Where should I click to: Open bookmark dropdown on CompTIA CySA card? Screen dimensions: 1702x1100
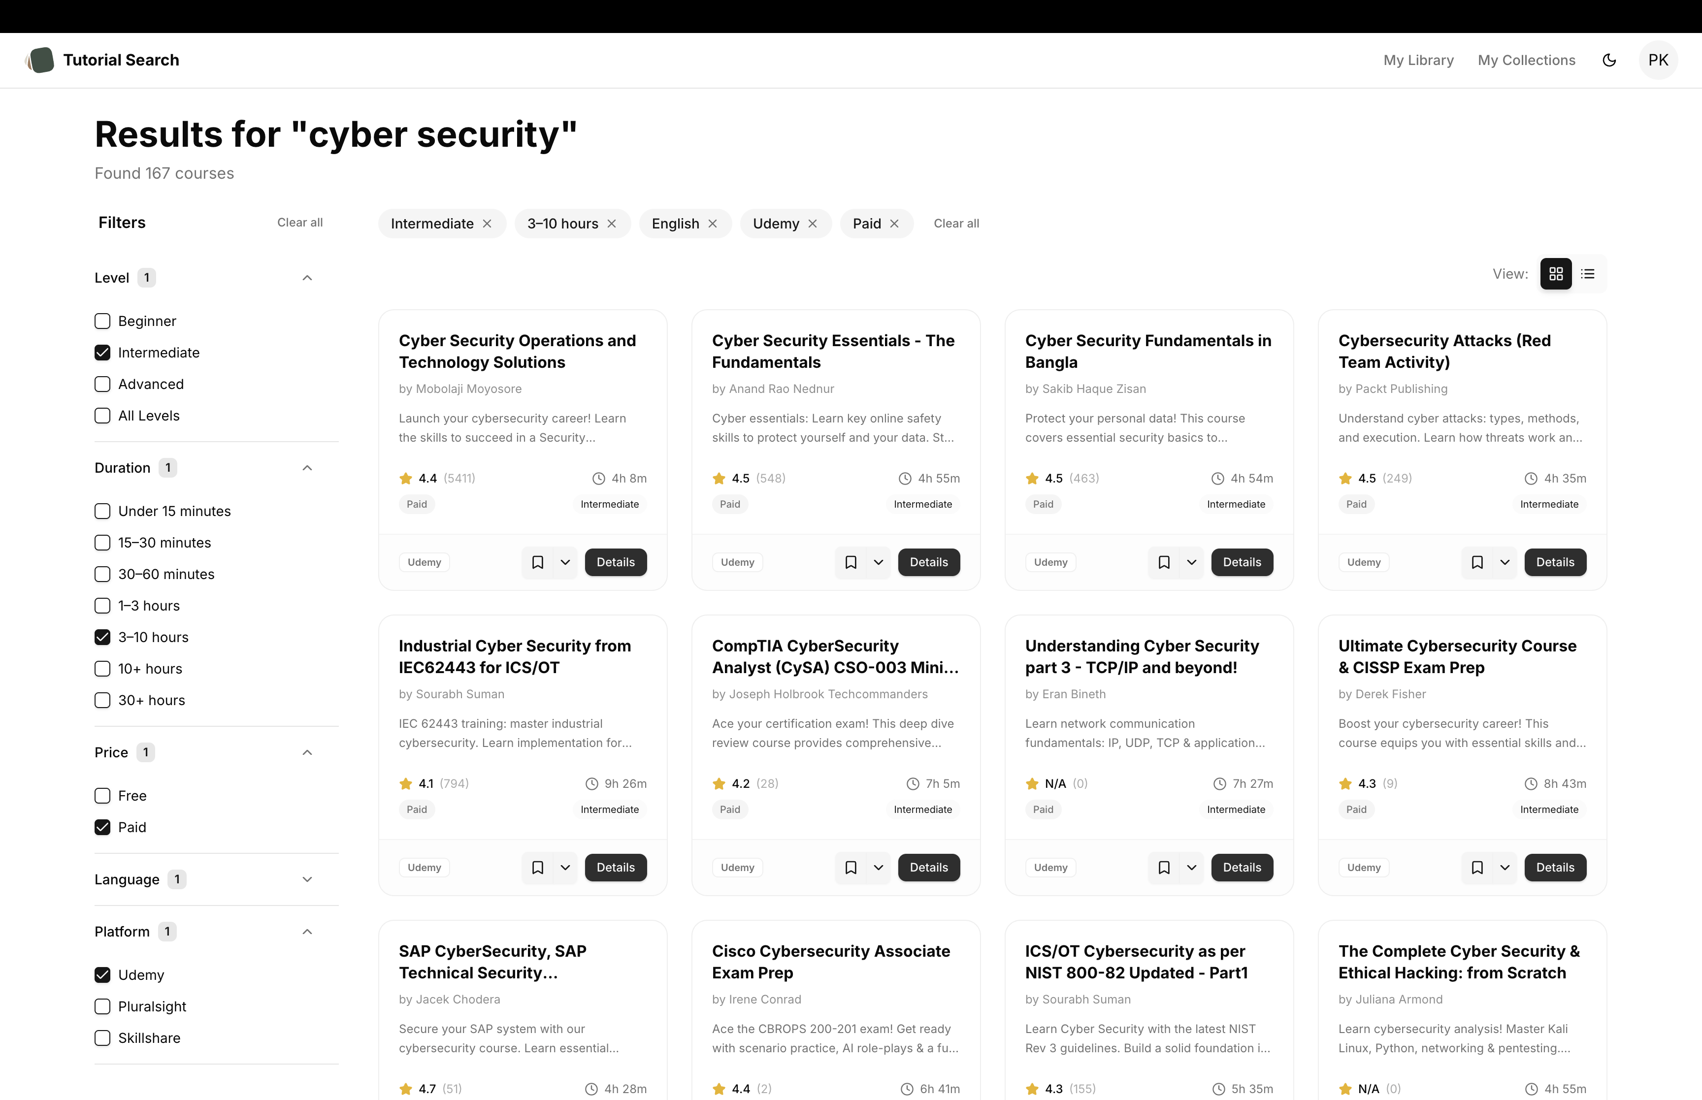879,867
